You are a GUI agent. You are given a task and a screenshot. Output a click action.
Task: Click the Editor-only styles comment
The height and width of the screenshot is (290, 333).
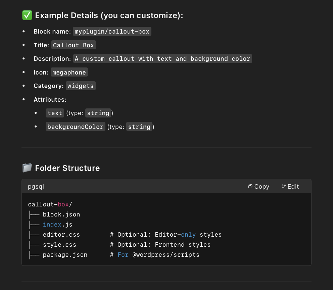point(166,235)
